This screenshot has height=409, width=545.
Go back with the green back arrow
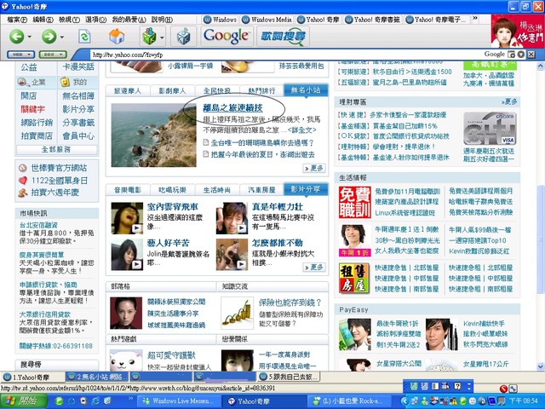(x=16, y=36)
